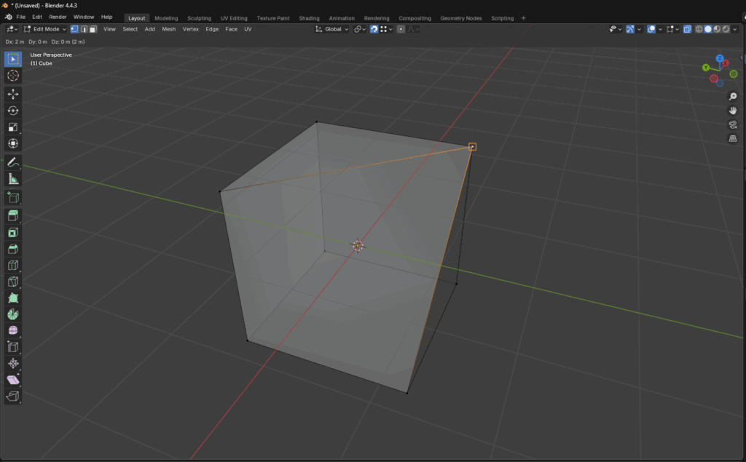Image resolution: width=746 pixels, height=462 pixels.
Task: Open the editor type dropdown
Action: click(12, 29)
